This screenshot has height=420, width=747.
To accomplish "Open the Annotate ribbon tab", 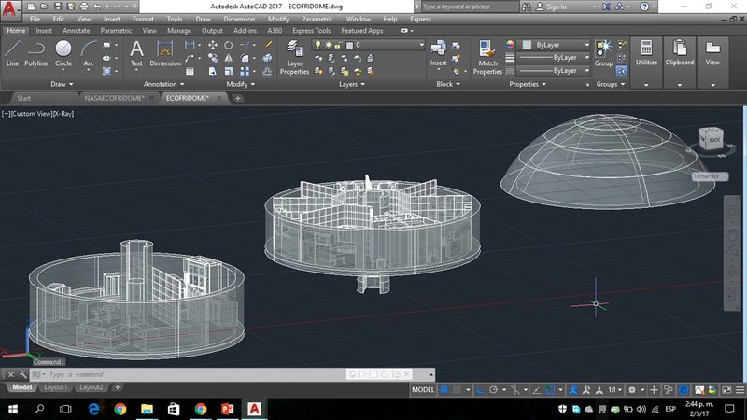I will (x=76, y=30).
